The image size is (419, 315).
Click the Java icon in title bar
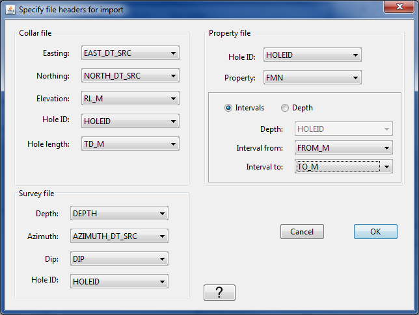10,10
